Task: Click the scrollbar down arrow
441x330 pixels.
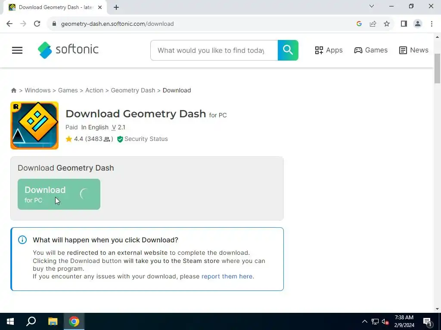Action: (x=438, y=309)
